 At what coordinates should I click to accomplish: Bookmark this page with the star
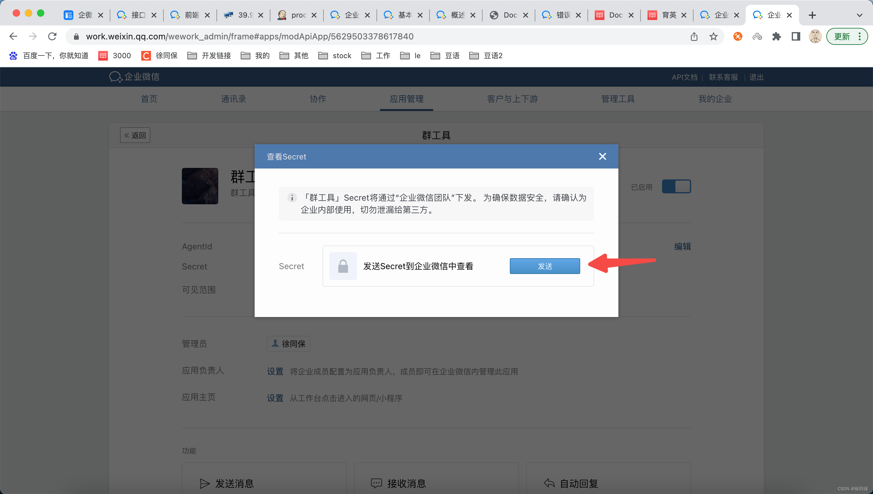714,36
